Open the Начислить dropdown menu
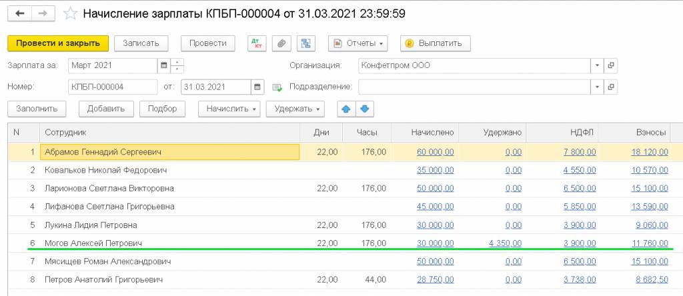The image size is (683, 296). pyautogui.click(x=229, y=109)
